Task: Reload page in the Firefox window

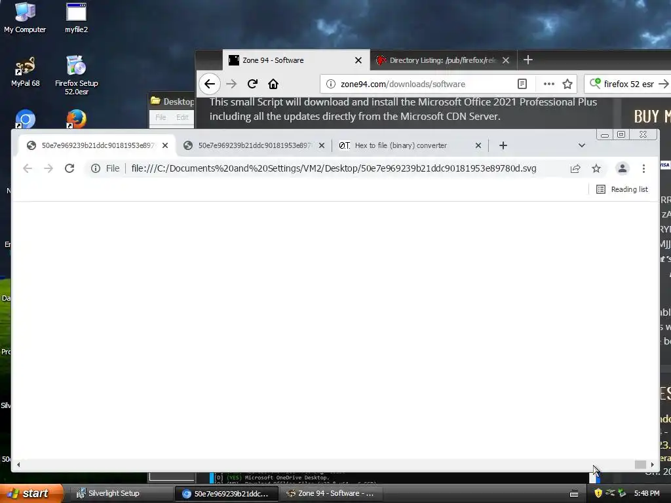Action: point(252,84)
